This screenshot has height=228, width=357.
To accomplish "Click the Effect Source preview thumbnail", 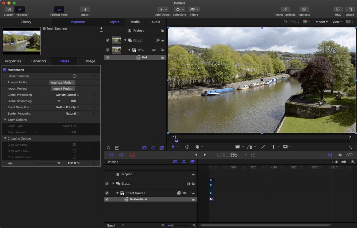I will (22, 41).
